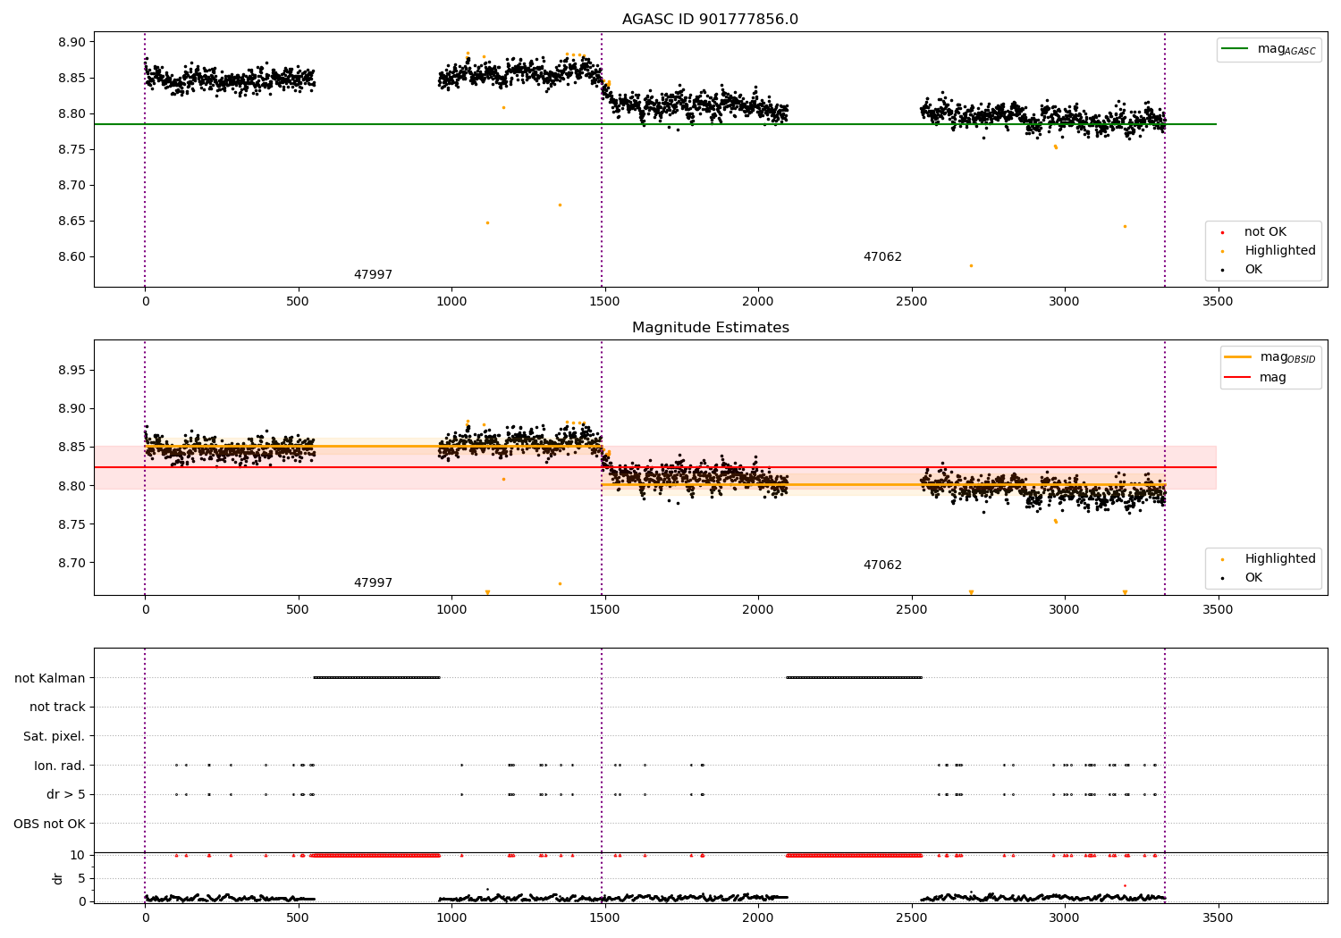Click the 8.95 tick on middle plot
The width and height of the screenshot is (1341, 938).
(70, 371)
